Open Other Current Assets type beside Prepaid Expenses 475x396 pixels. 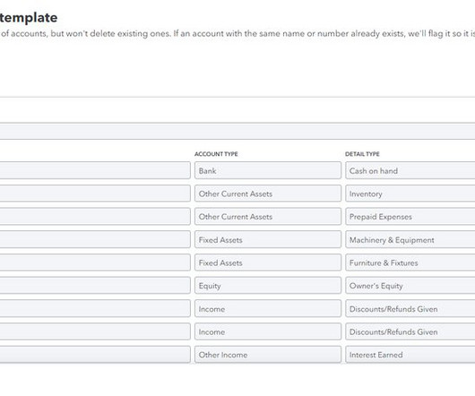click(268, 217)
